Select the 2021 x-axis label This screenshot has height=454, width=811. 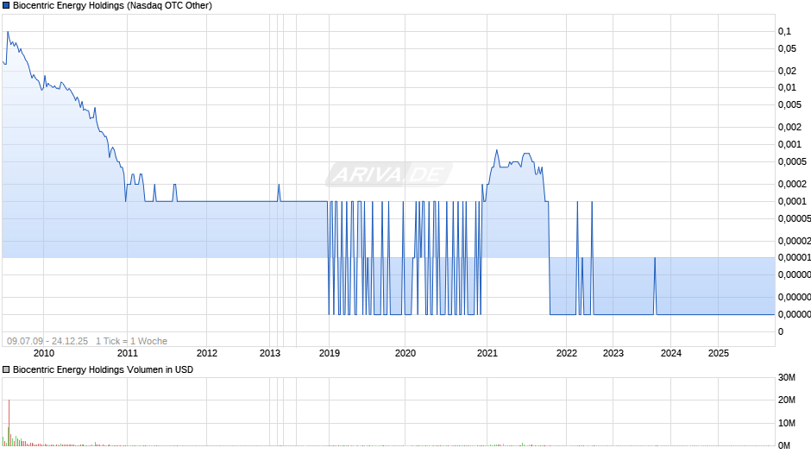[x=487, y=353]
